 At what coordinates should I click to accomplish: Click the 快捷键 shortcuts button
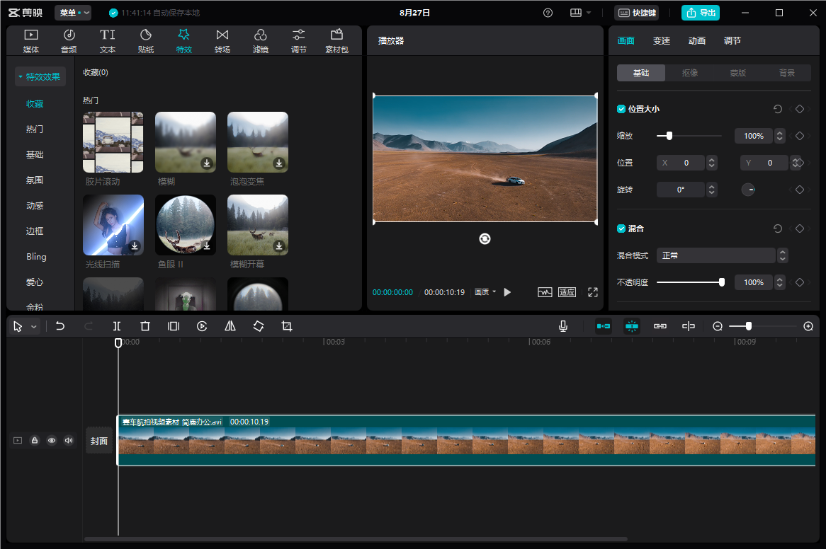pyautogui.click(x=636, y=13)
